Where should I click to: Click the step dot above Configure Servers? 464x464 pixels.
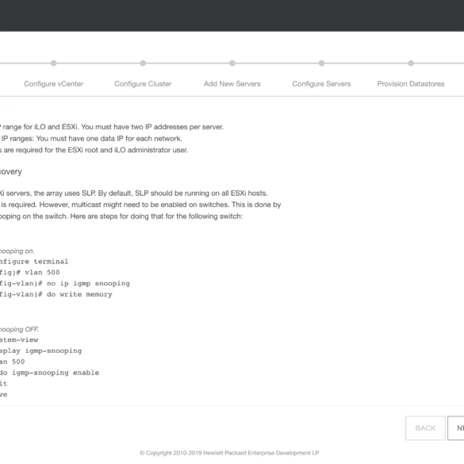click(322, 63)
